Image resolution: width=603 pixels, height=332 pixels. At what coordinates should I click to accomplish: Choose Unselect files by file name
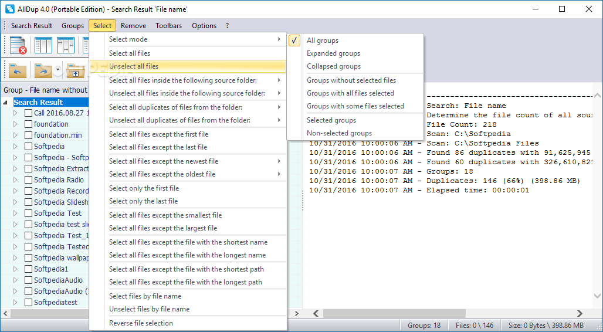188,309
